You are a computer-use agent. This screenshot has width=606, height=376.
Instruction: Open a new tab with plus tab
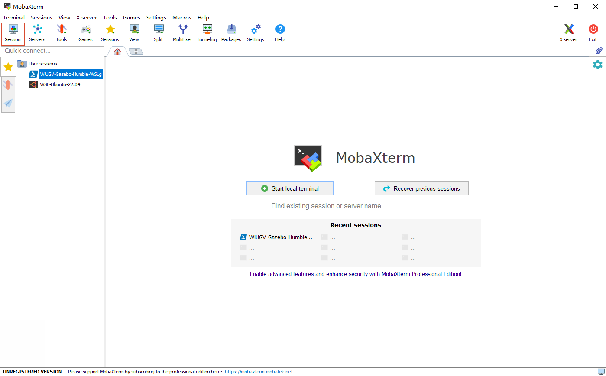coord(136,52)
